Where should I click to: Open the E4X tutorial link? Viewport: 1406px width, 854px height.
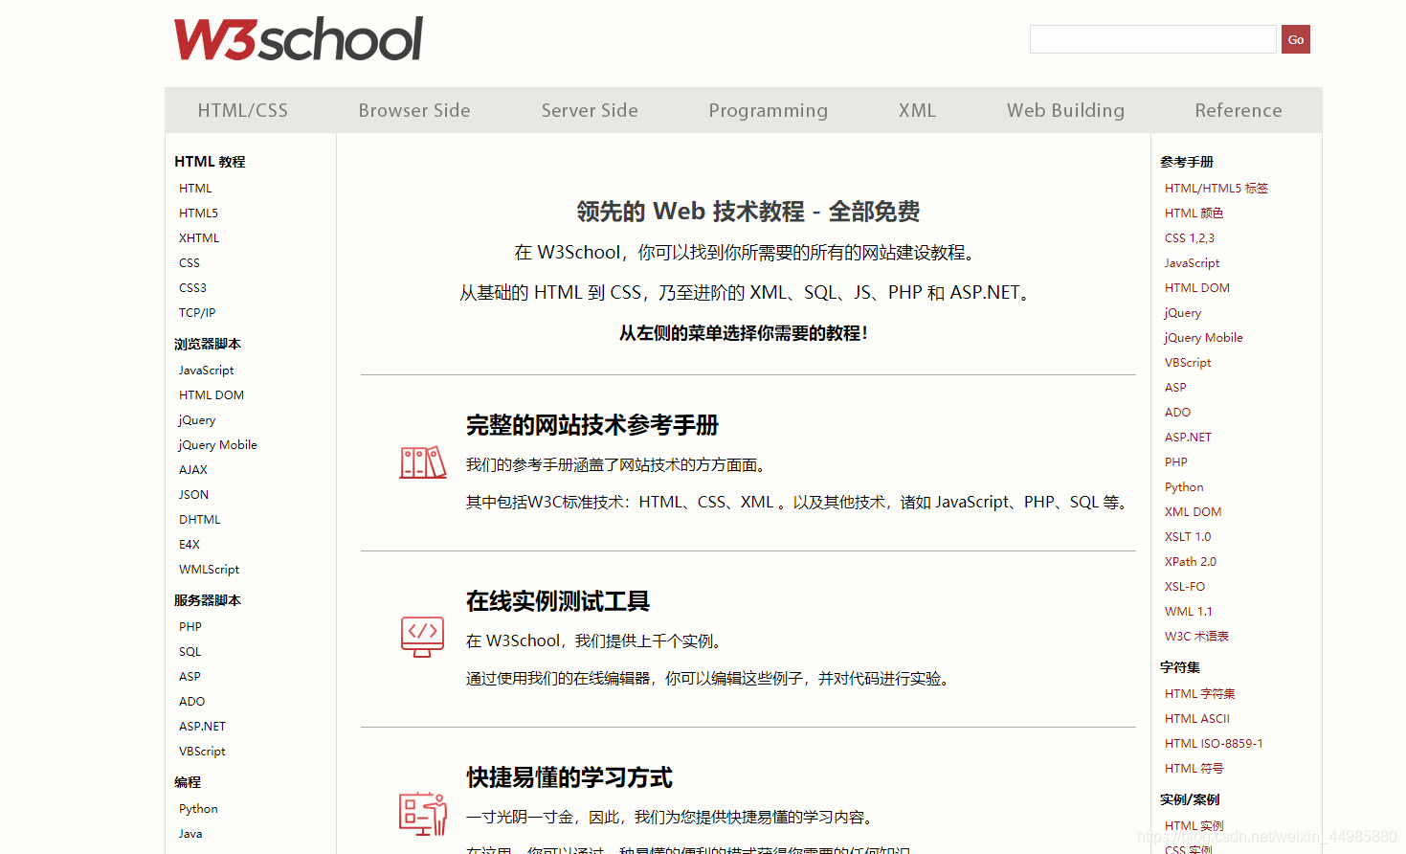[190, 545]
